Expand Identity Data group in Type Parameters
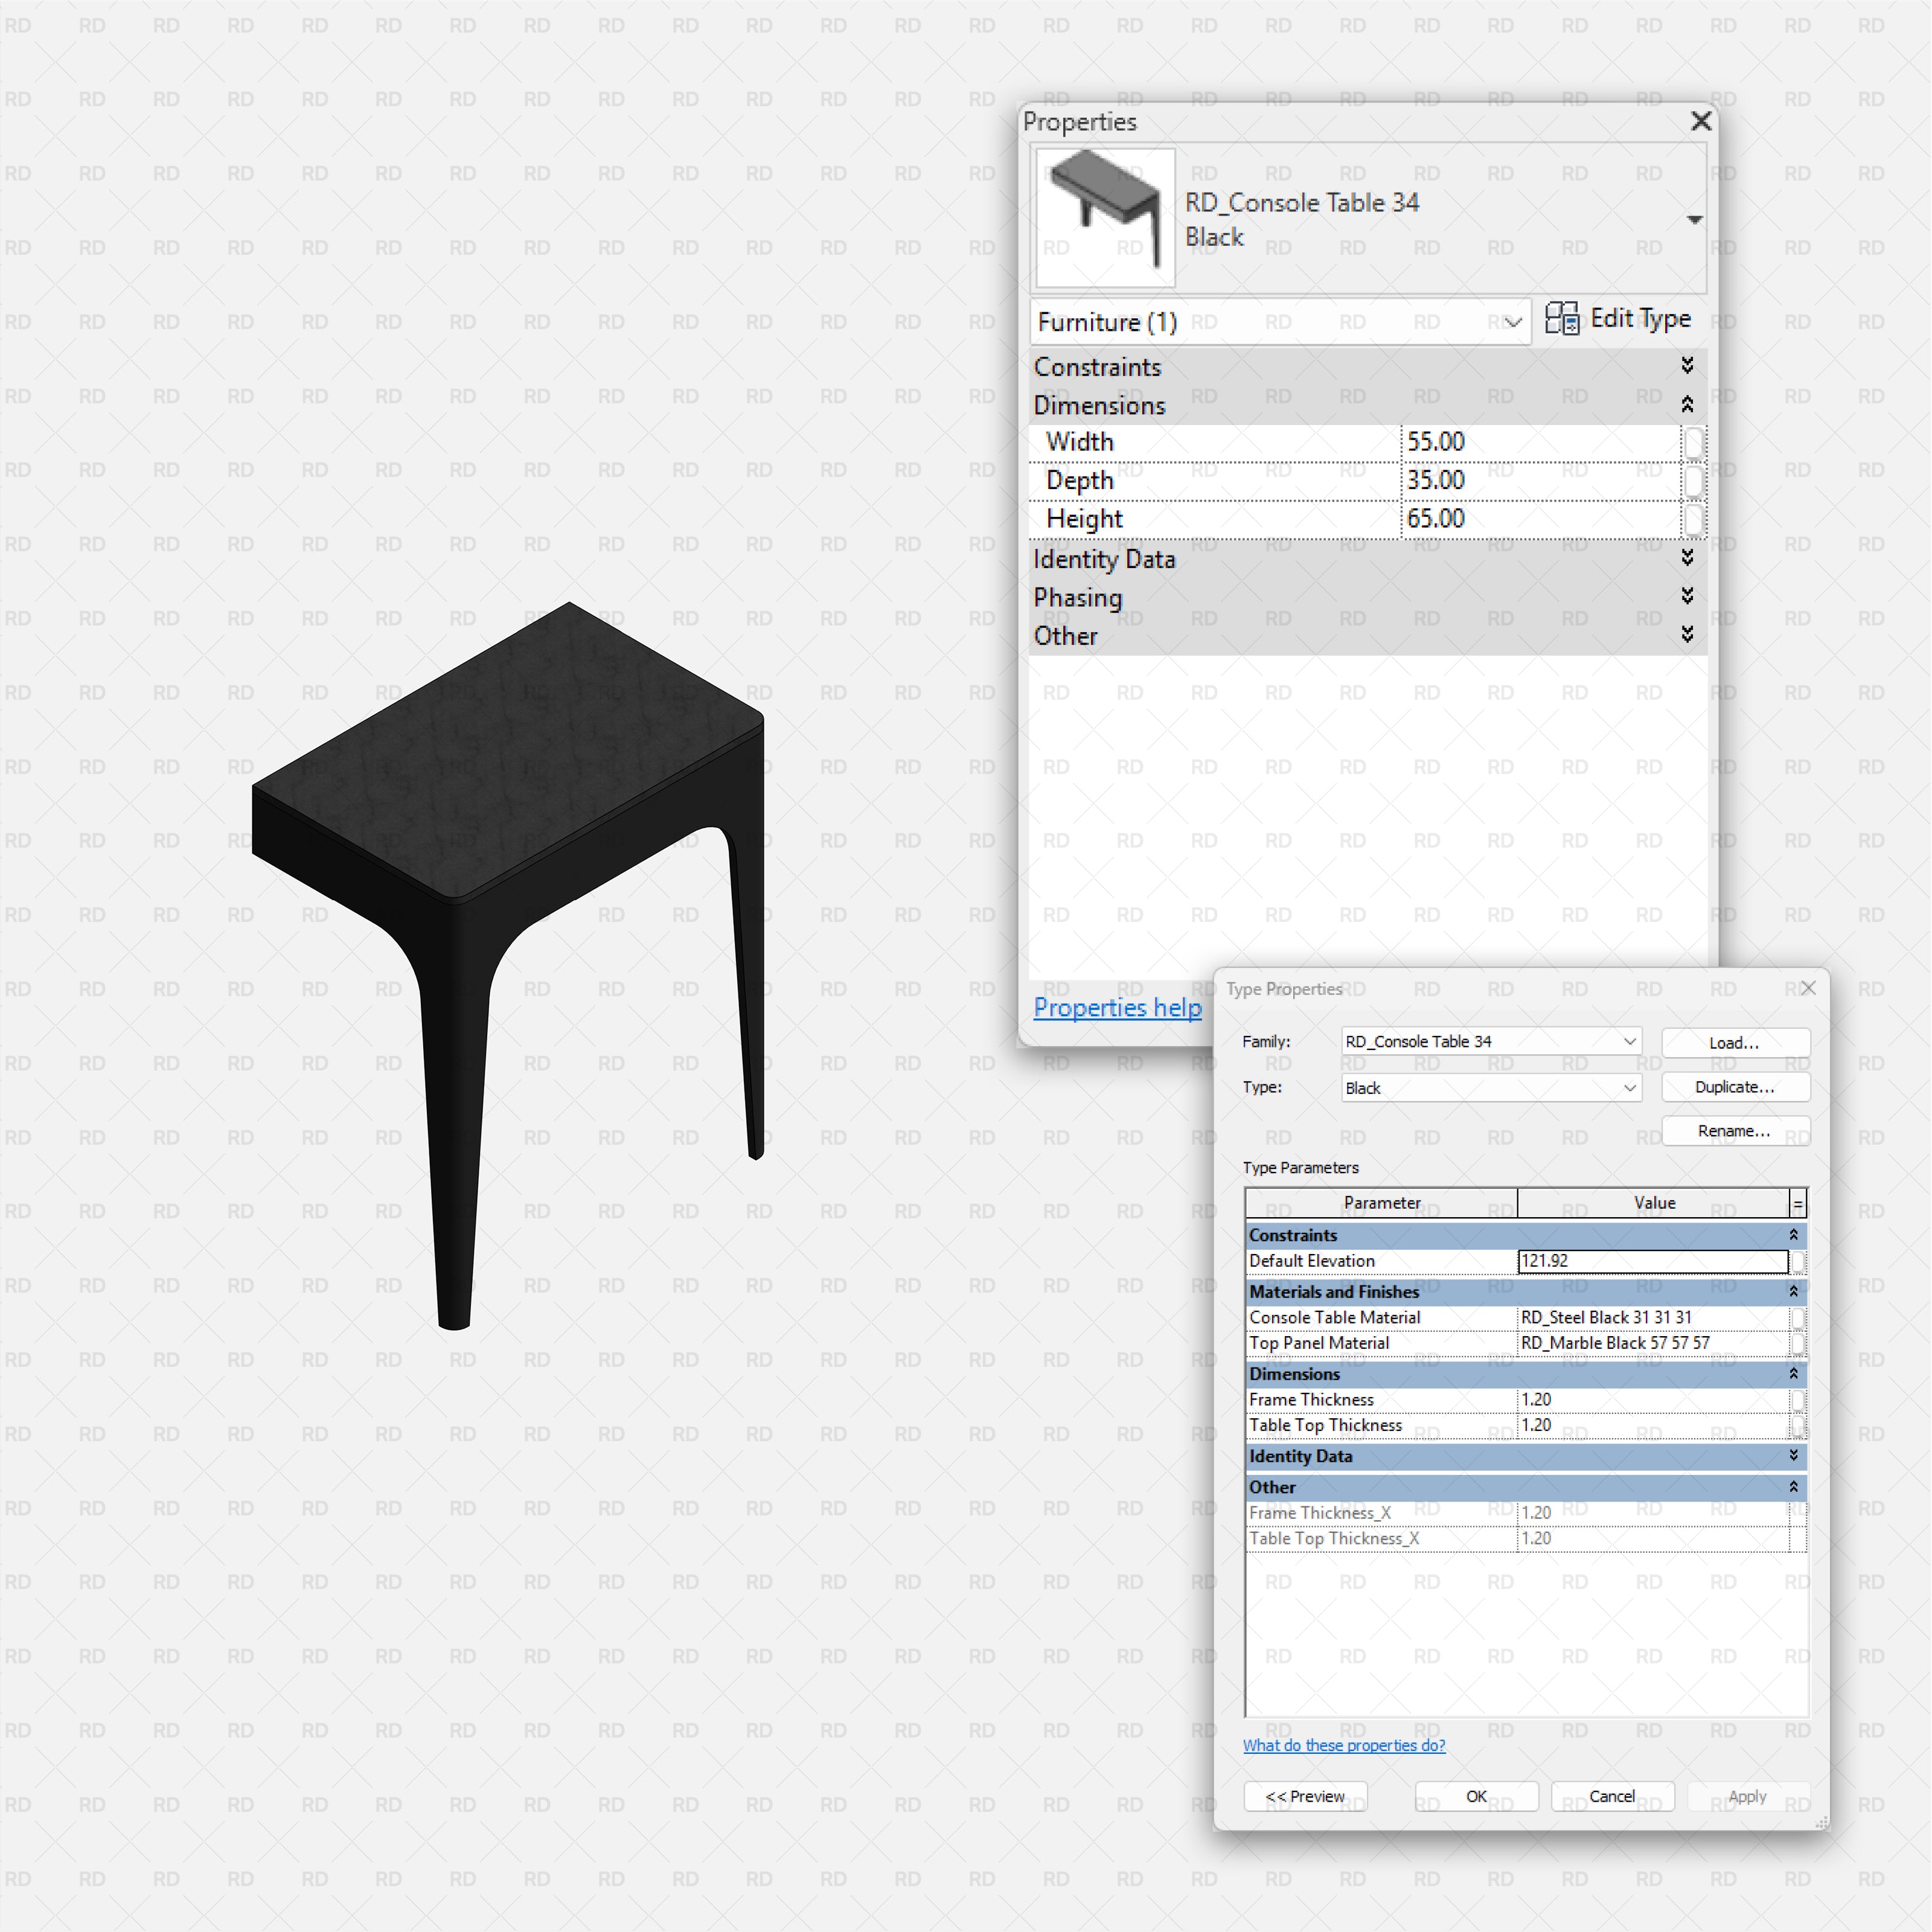Image resolution: width=1932 pixels, height=1932 pixels. [1793, 1456]
